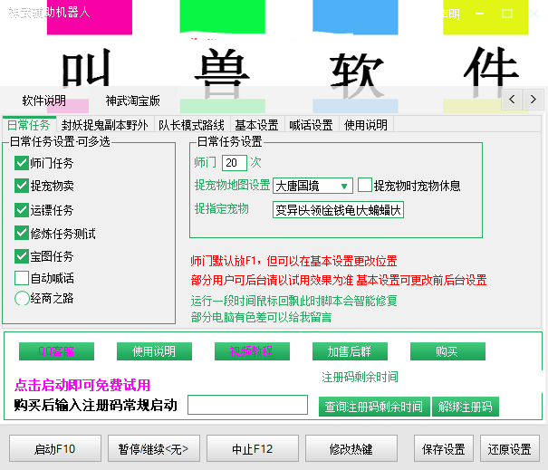Click the yellow color block at top
548x470 pixels.
(x=486, y=17)
